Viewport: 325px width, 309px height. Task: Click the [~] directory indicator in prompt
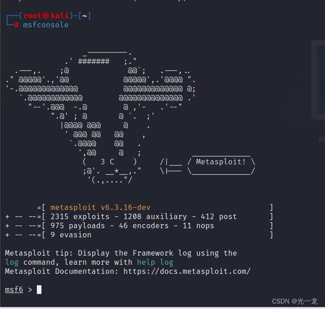85,16
